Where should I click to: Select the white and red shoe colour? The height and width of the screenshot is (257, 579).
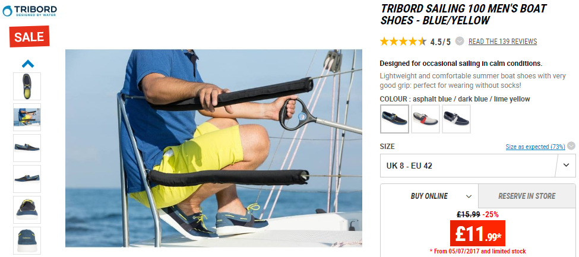coord(425,119)
